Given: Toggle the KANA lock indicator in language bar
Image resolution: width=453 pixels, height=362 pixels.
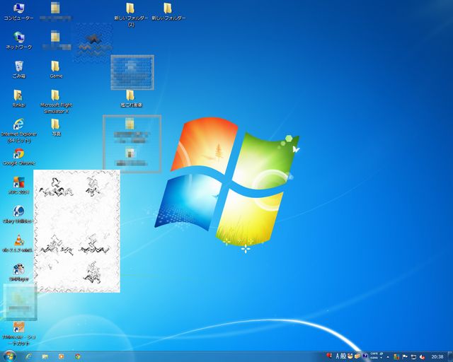Looking at the screenshot, I should click(374, 358).
